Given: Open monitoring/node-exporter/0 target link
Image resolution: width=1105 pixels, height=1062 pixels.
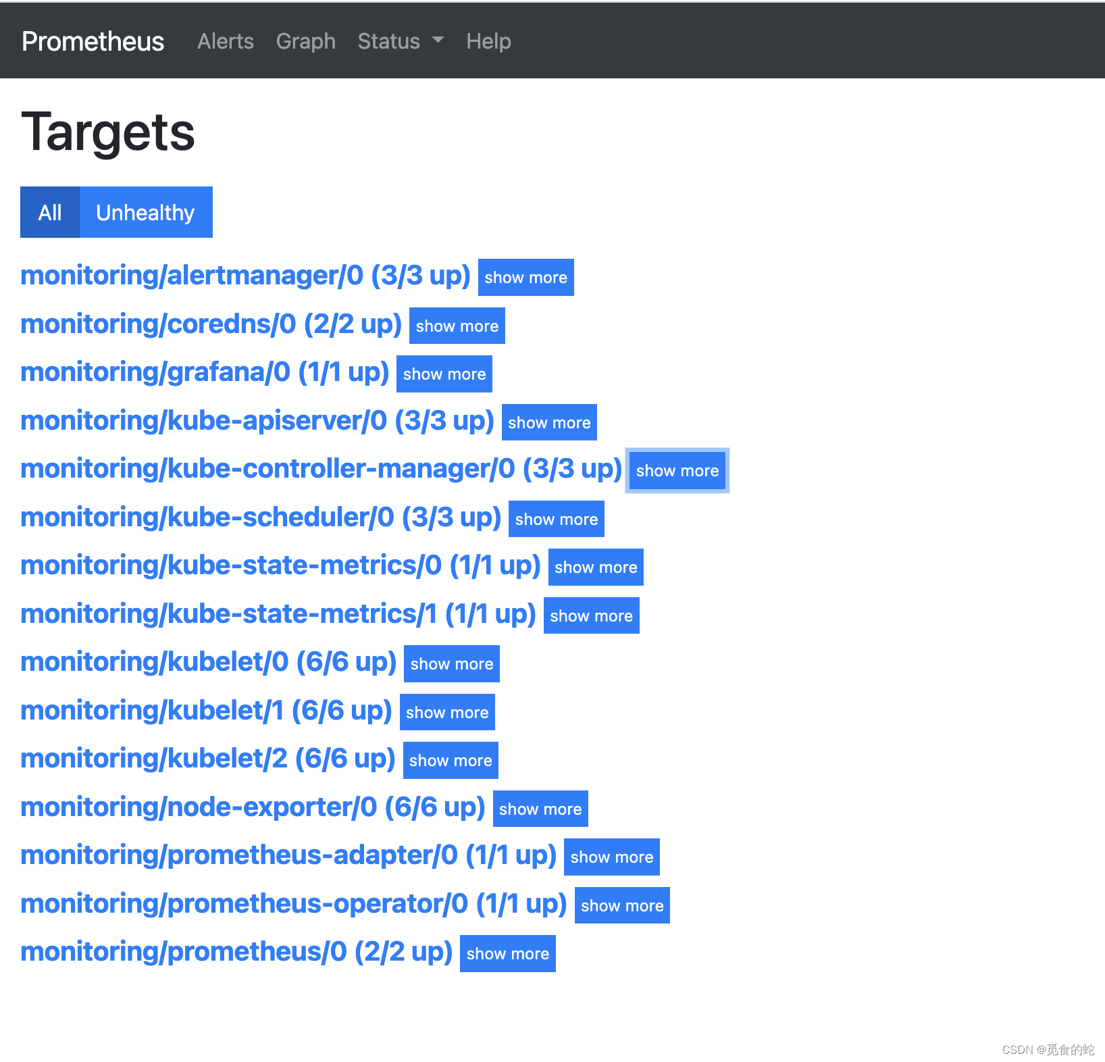Looking at the screenshot, I should click(x=253, y=807).
